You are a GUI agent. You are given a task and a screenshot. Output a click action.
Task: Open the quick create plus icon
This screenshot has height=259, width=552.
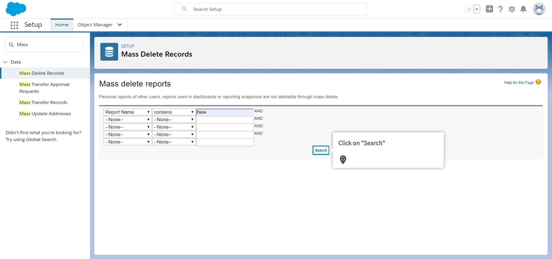[489, 9]
